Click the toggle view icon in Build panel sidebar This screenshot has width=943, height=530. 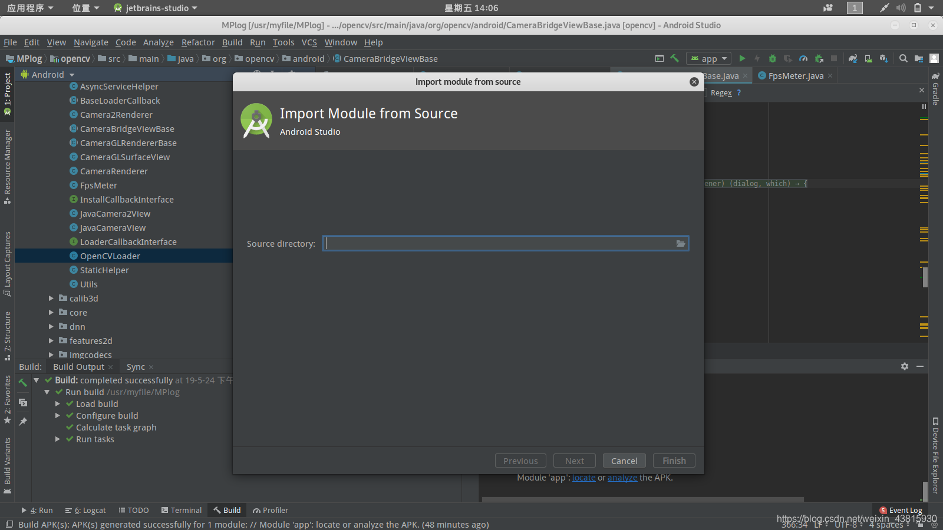tap(23, 403)
